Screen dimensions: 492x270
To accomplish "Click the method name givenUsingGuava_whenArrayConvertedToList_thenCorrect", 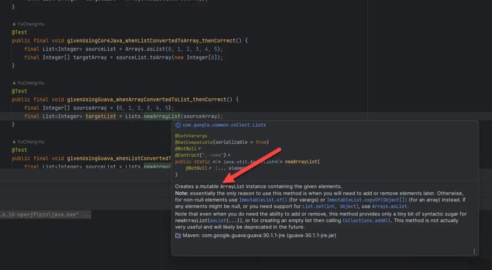I will pyautogui.click(x=147, y=99).
